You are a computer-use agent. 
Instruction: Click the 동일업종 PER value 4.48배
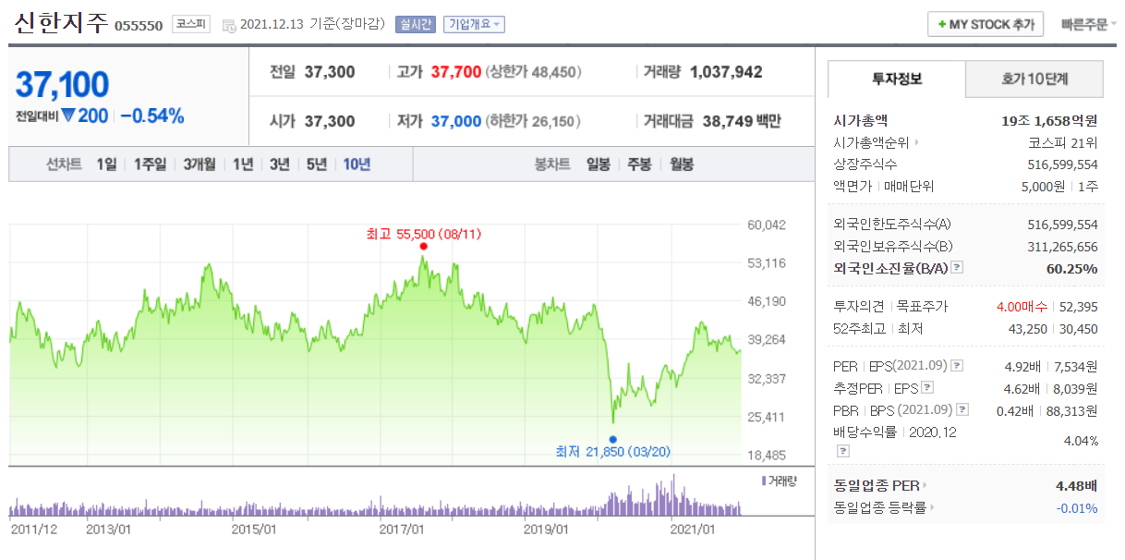pos(1076,485)
